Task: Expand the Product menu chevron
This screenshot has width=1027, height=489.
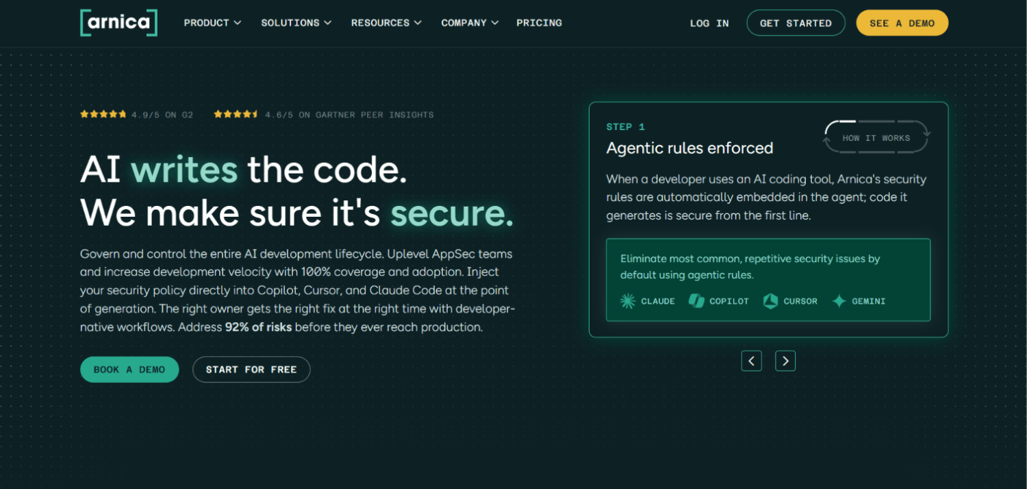Action: pyautogui.click(x=238, y=23)
